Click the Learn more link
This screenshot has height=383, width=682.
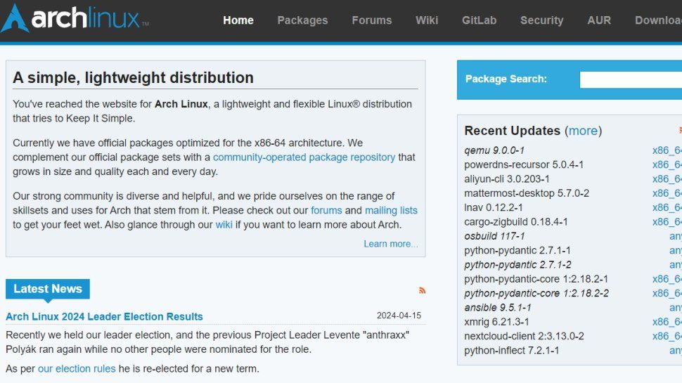tap(390, 244)
